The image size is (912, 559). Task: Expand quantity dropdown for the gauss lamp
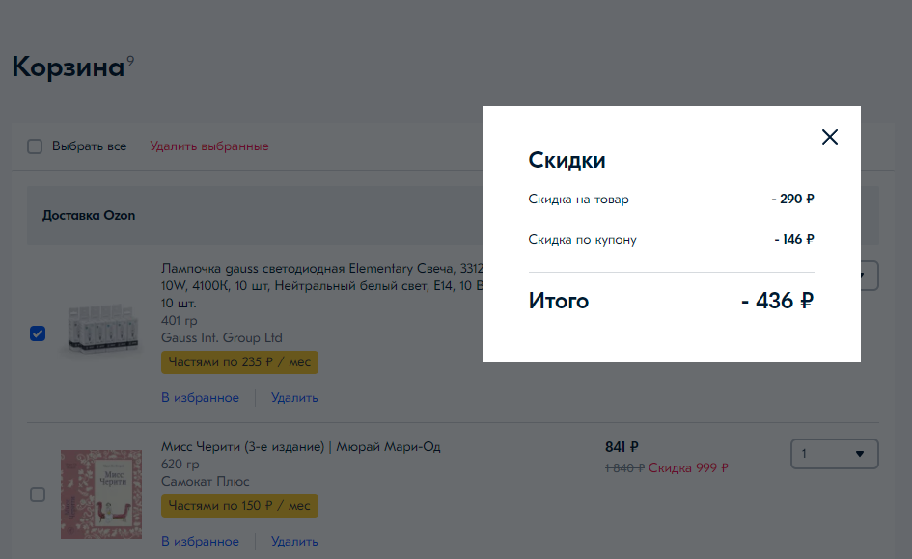point(867,277)
